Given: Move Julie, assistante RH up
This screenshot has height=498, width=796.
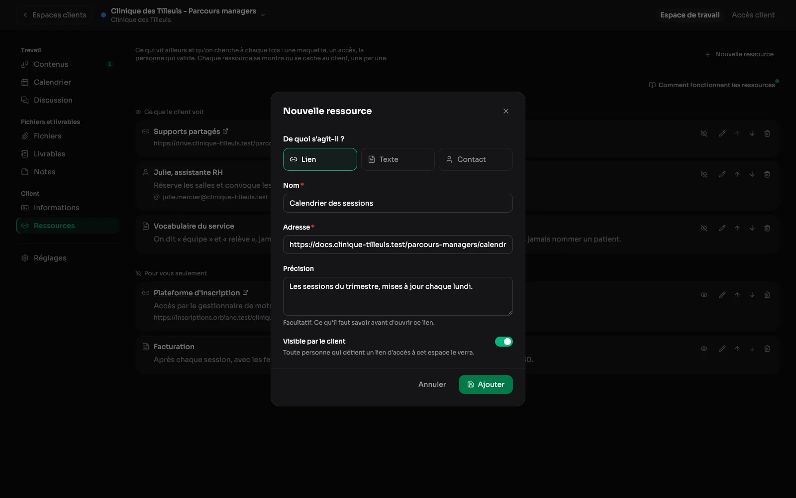Looking at the screenshot, I should [x=737, y=174].
